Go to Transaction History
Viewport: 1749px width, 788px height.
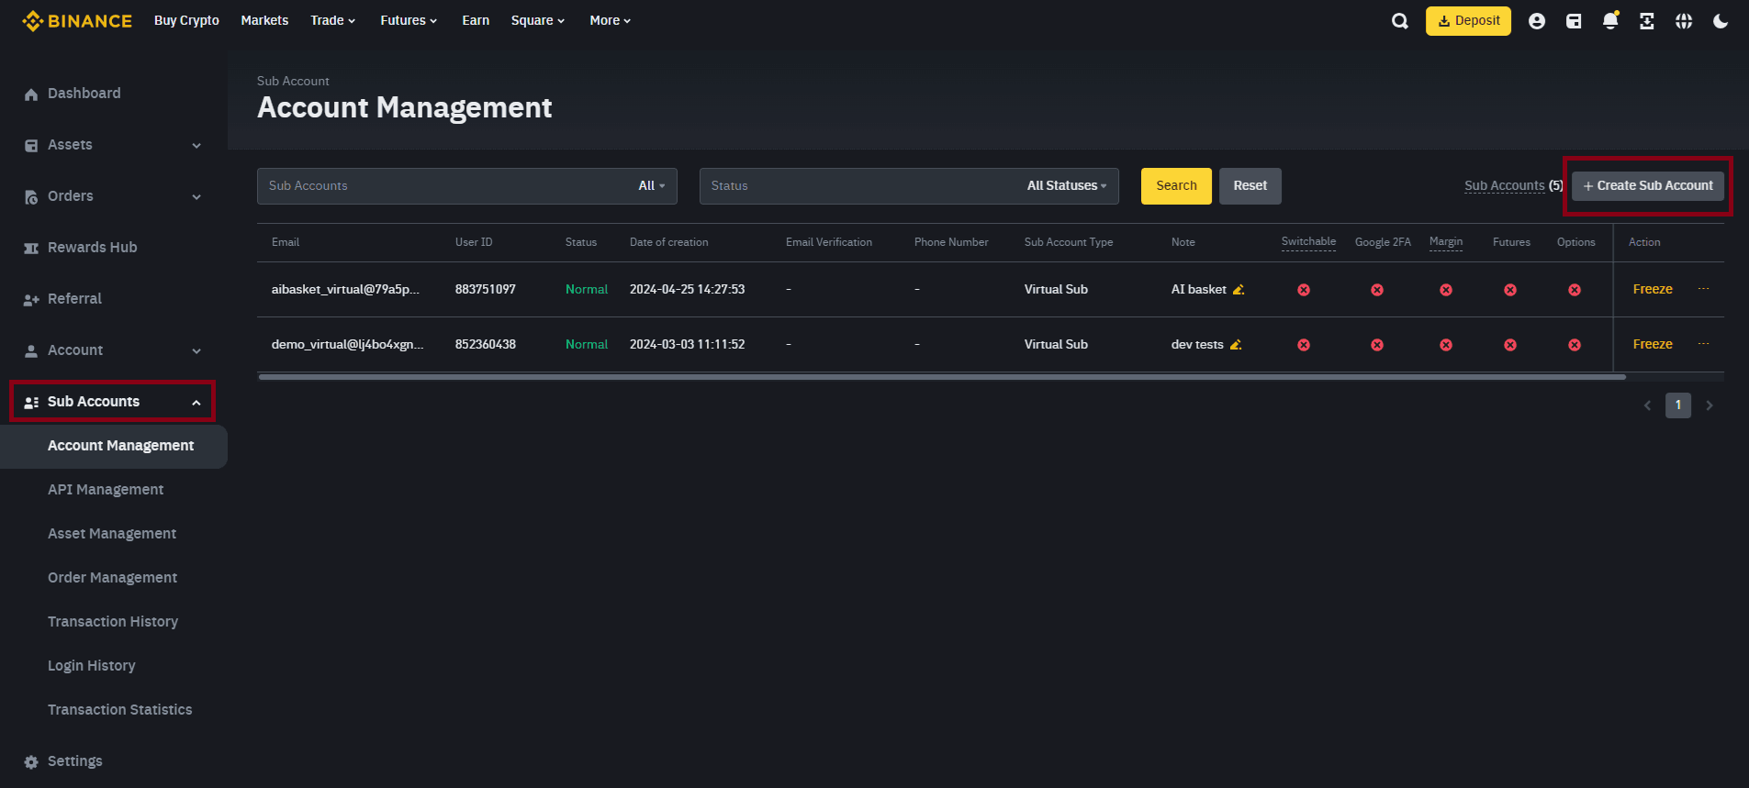tap(113, 622)
